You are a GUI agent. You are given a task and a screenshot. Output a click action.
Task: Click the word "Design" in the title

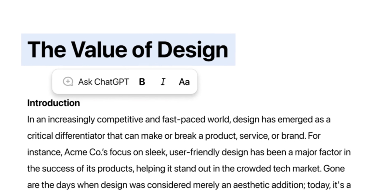(195, 50)
